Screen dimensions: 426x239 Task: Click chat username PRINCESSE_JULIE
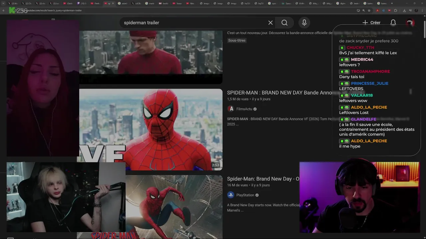pos(370,83)
